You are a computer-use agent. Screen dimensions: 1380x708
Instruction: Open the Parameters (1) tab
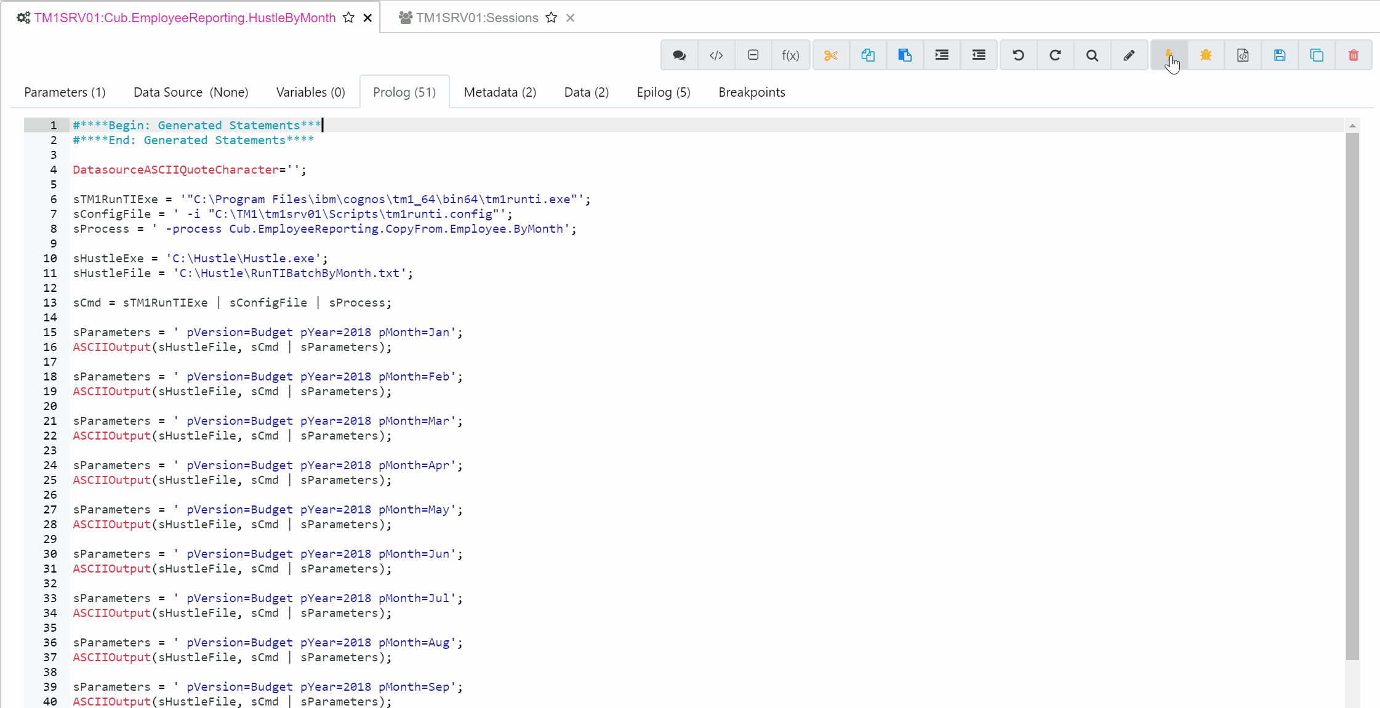click(65, 92)
